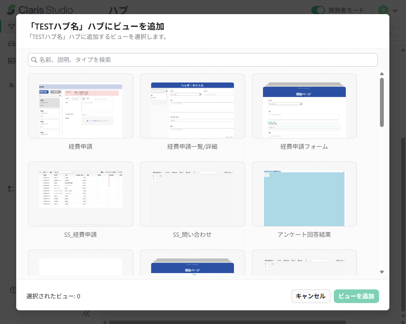Toggle the 開発者モード switch
The height and width of the screenshot is (324, 406).
pyautogui.click(x=318, y=10)
